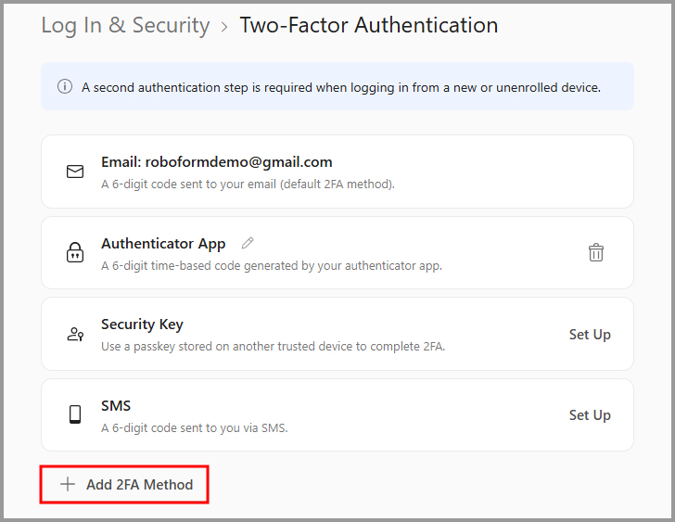
Task: Click the envelope icon beside Email
Action: (x=75, y=172)
